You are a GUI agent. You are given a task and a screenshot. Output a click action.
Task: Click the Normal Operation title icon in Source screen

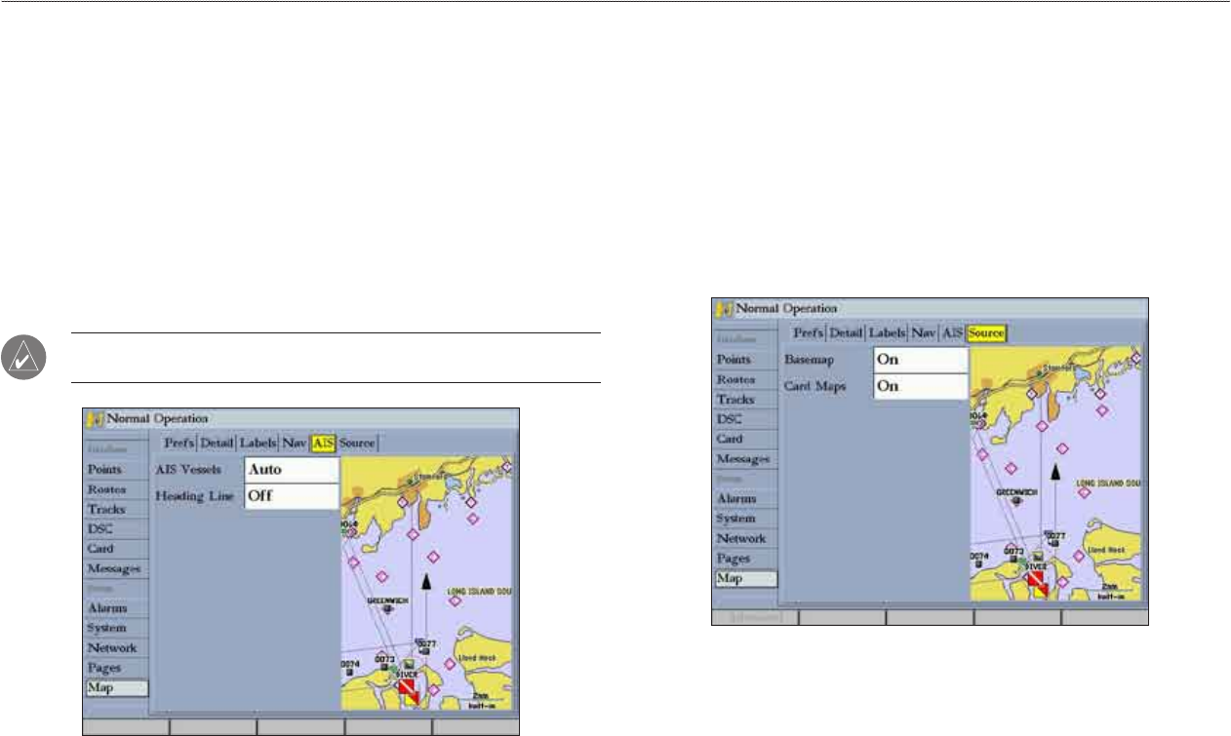point(723,308)
